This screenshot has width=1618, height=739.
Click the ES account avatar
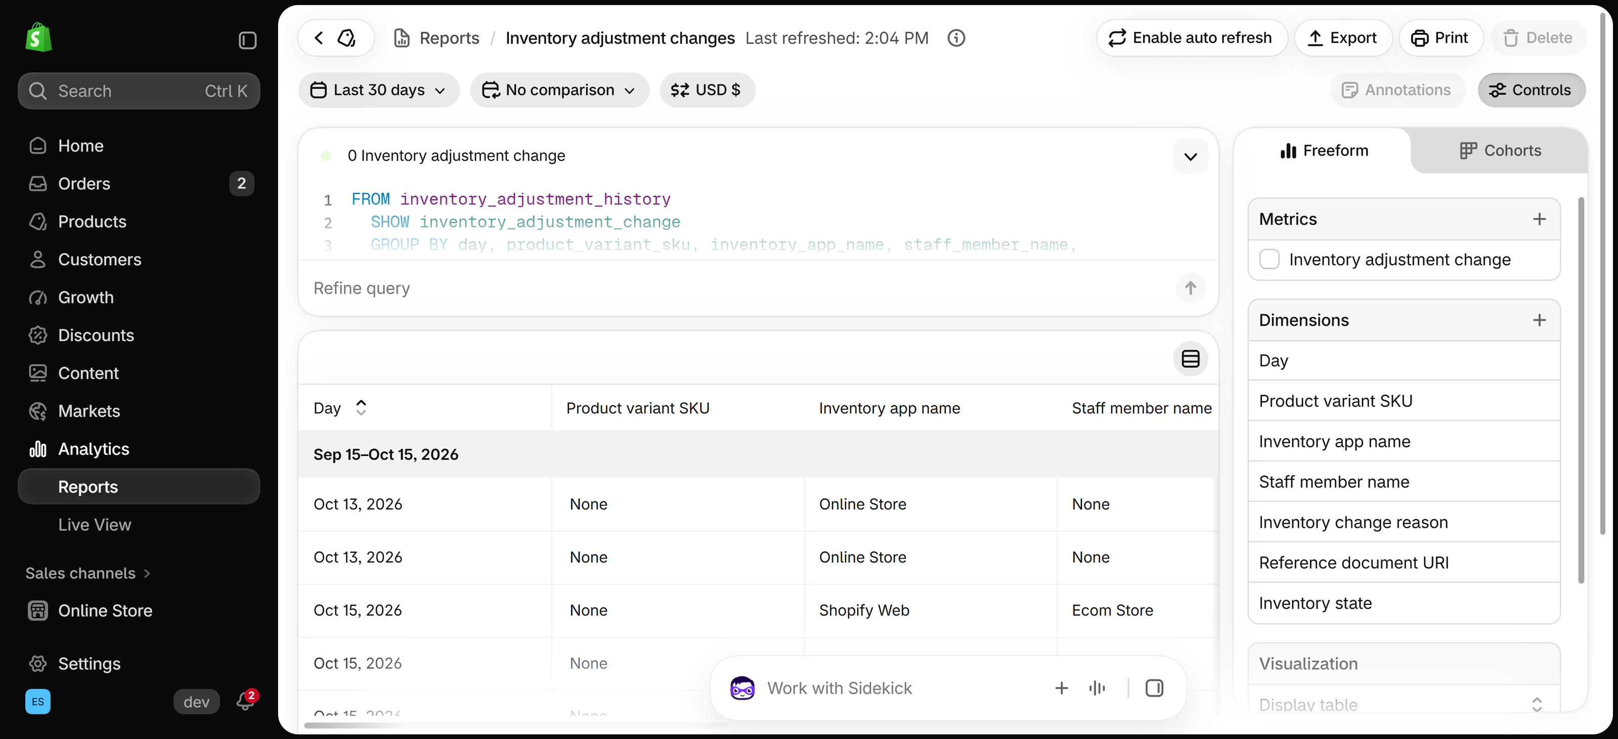tap(38, 701)
